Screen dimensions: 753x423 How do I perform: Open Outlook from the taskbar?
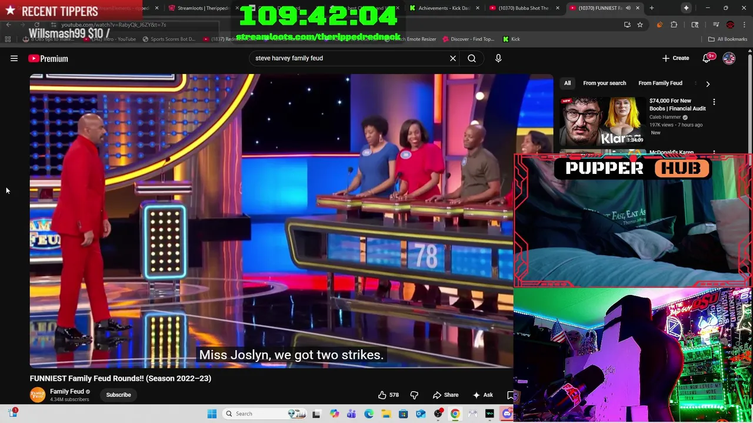tap(421, 414)
